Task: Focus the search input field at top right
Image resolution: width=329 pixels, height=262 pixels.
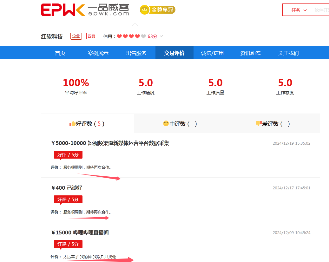Action: (320, 10)
